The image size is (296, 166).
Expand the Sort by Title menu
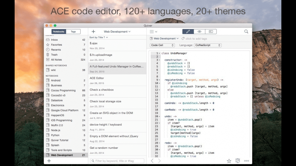[99, 37]
